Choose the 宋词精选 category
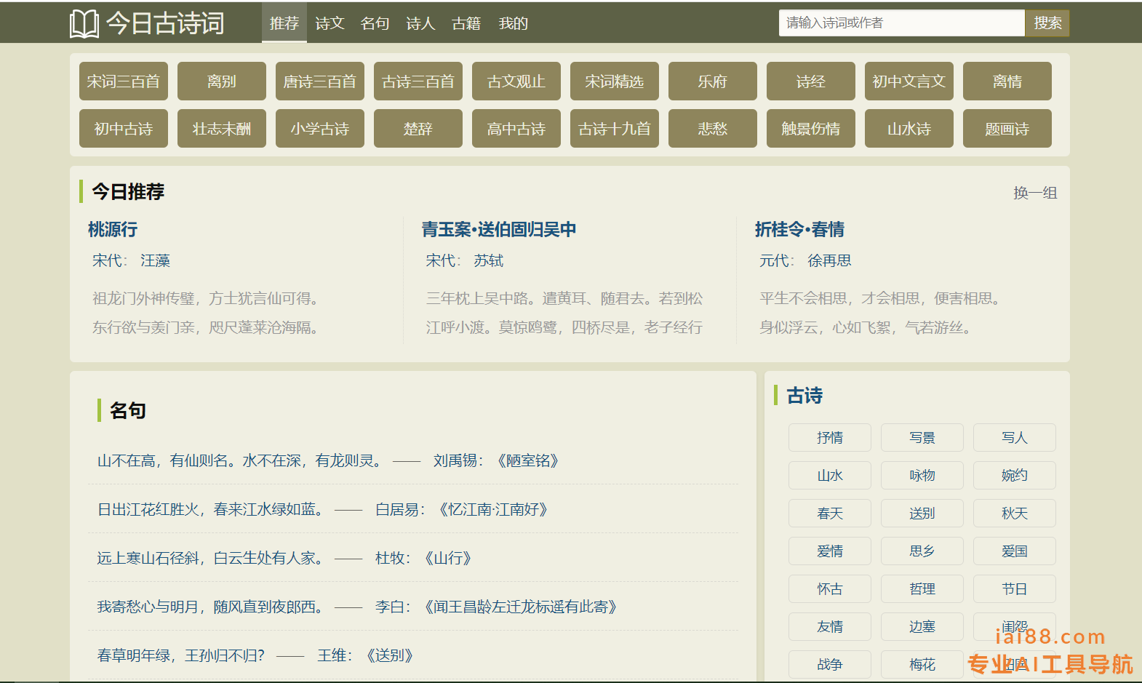Screen dimensions: 1142x683 [615, 81]
